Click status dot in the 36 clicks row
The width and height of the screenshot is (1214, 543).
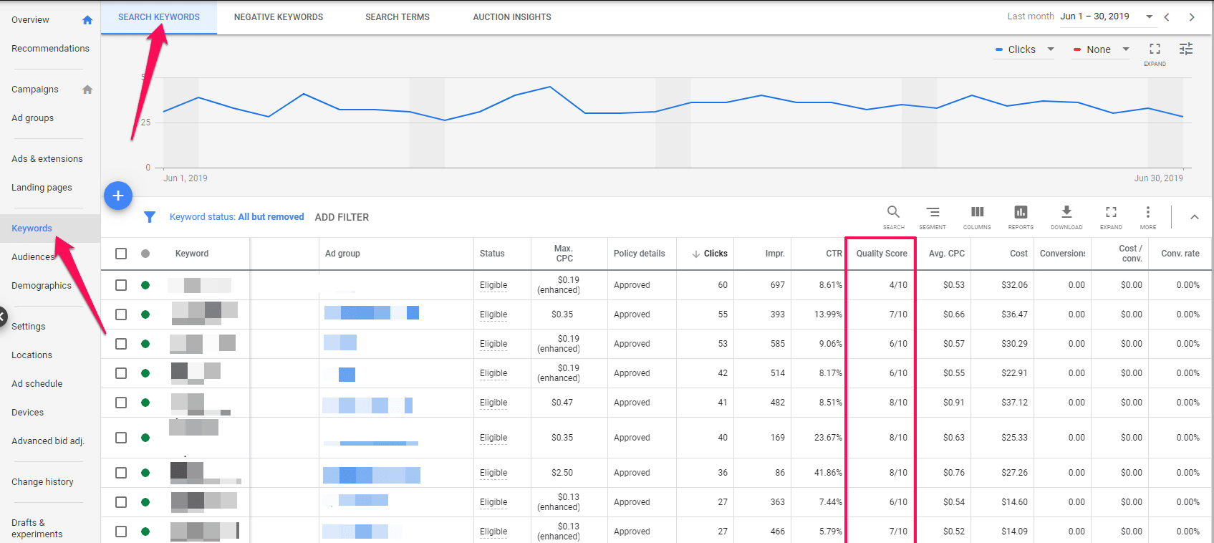click(145, 473)
